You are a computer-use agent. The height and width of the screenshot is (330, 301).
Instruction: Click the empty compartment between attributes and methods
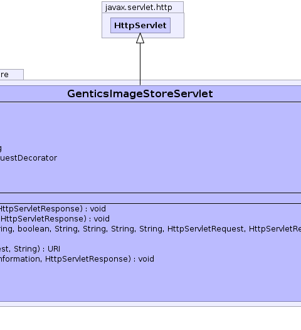pyautogui.click(x=150, y=198)
